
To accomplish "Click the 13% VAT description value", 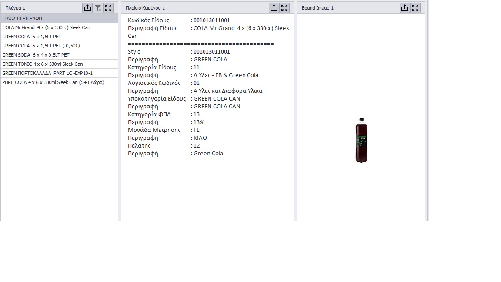I will (199, 122).
